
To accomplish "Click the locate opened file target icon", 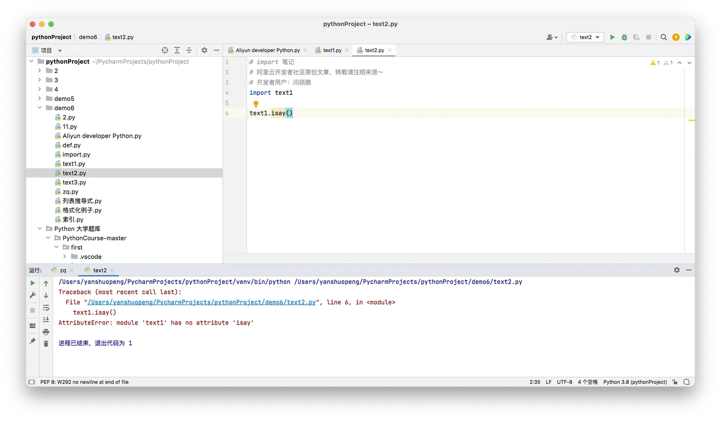I will point(165,50).
